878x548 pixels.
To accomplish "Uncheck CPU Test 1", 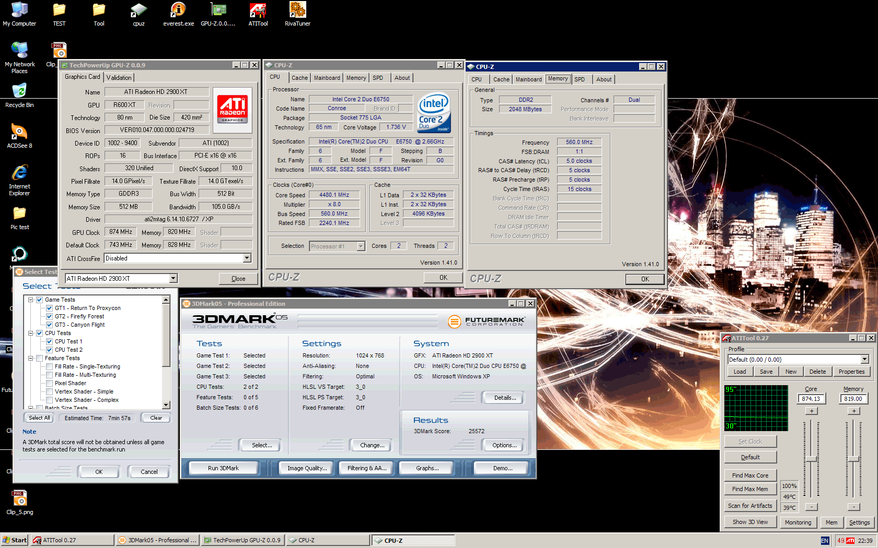I will click(x=49, y=341).
